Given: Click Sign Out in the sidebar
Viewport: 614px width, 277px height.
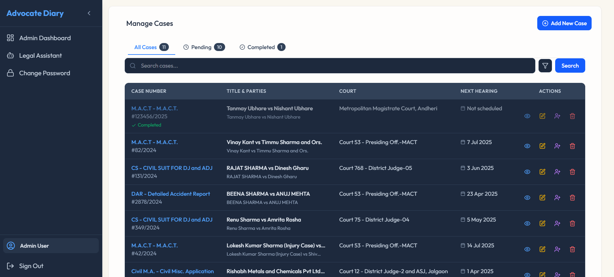Looking at the screenshot, I should click(51, 266).
